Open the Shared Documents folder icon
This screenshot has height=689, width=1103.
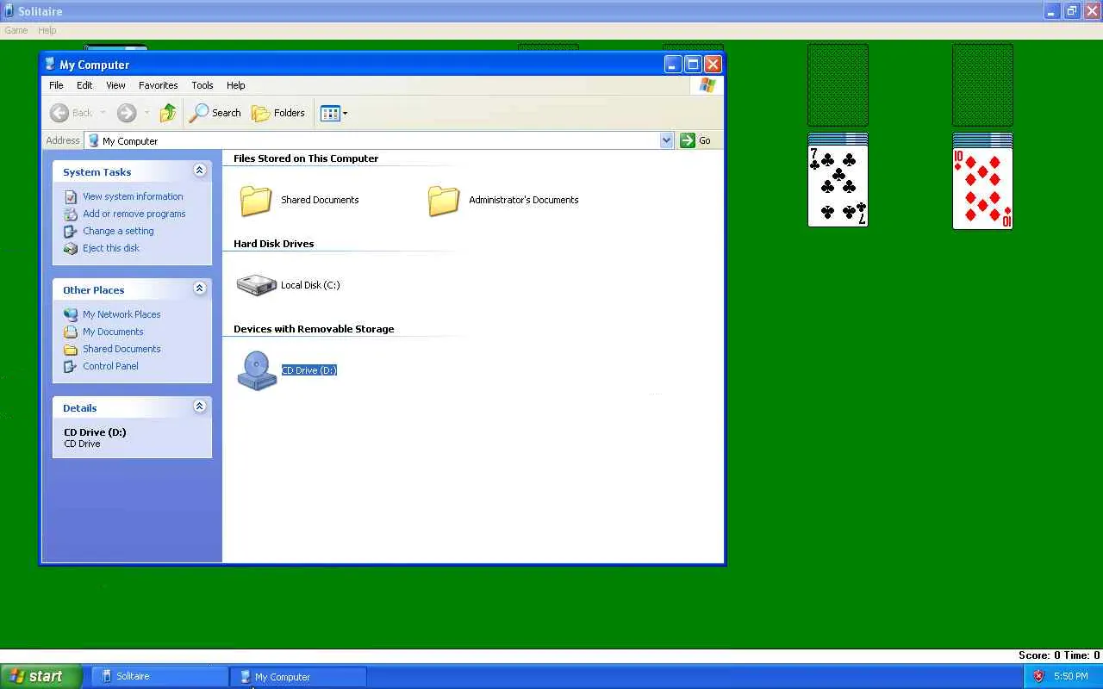tap(256, 201)
